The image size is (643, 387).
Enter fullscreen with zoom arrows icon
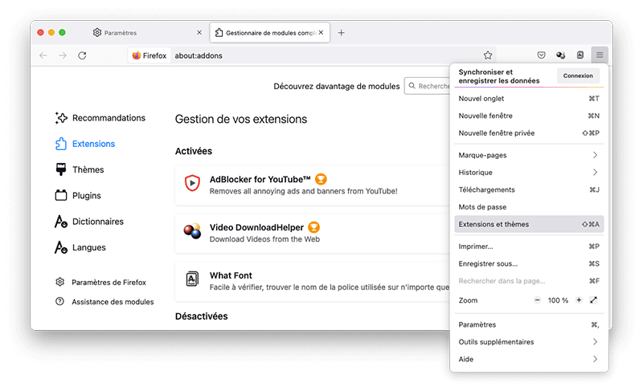point(593,300)
